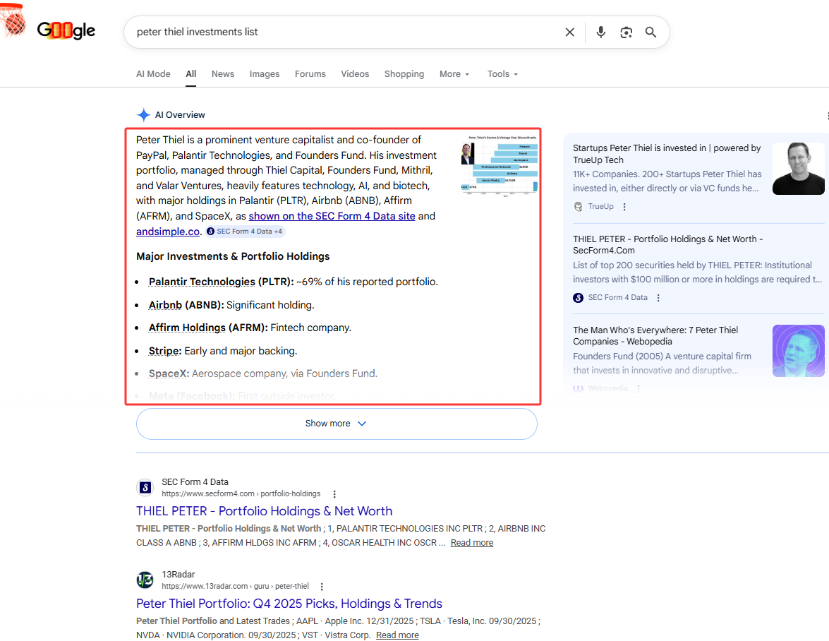Viewport: 829px width, 641px height.
Task: Click the Major Investments & Portfolio Holdings heading
Action: pos(233,256)
